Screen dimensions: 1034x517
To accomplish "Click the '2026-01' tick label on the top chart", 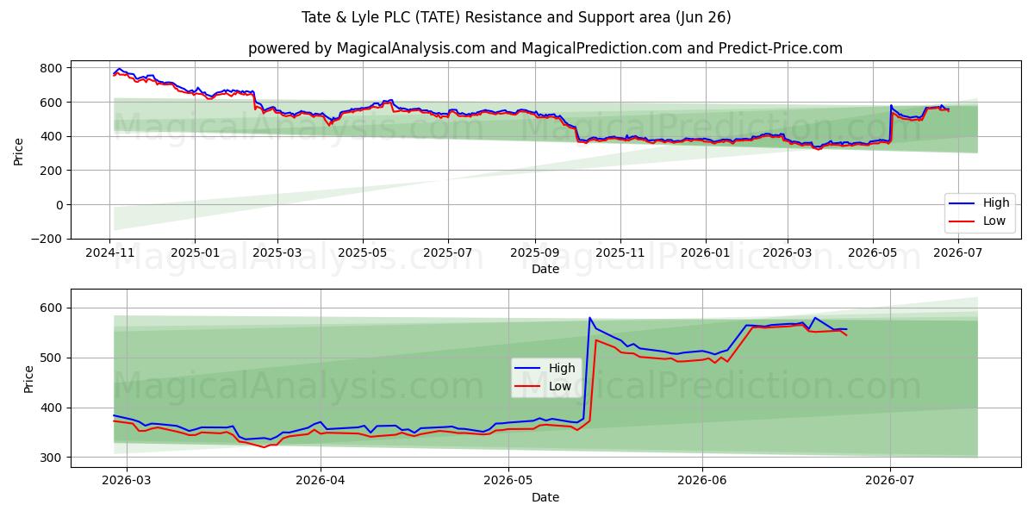I will (705, 252).
